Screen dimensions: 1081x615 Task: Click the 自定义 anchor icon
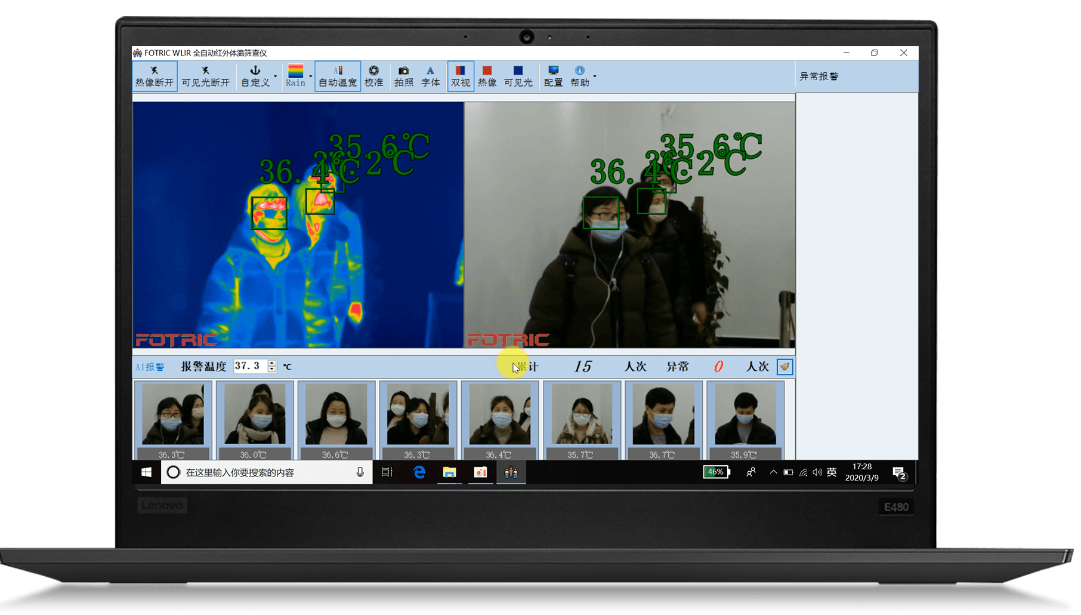(x=255, y=70)
